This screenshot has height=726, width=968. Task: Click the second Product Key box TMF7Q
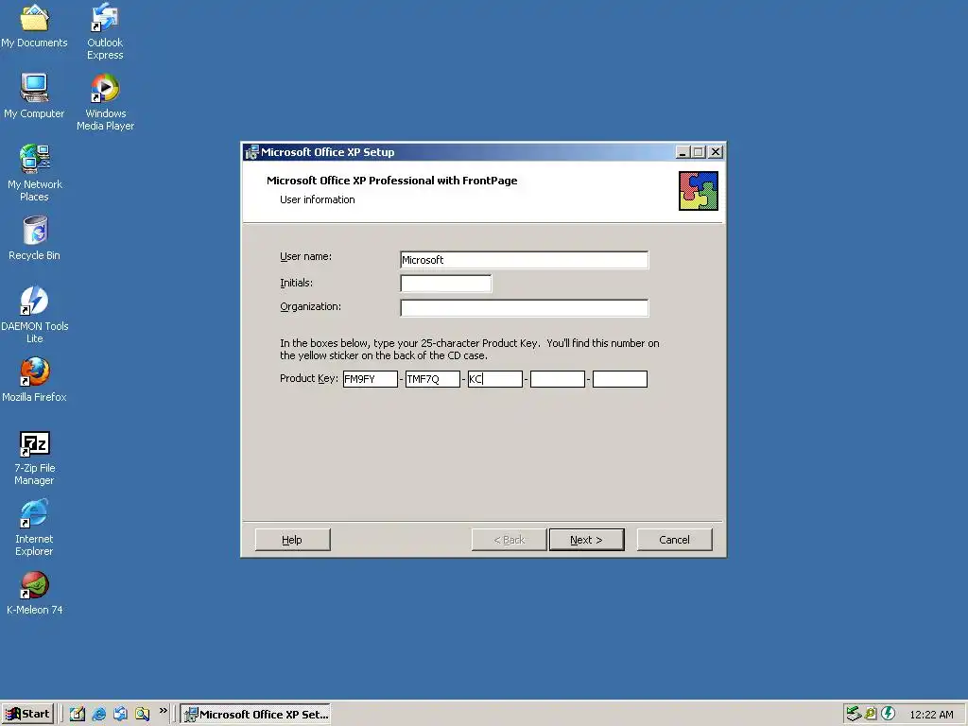coord(432,379)
